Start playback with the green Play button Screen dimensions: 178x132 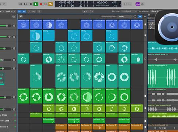tap(36, 4)
